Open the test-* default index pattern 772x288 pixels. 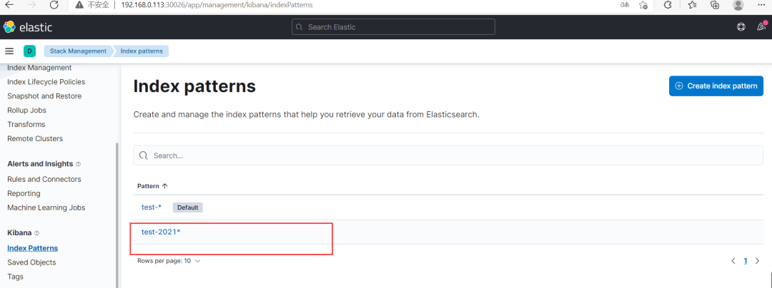(152, 207)
